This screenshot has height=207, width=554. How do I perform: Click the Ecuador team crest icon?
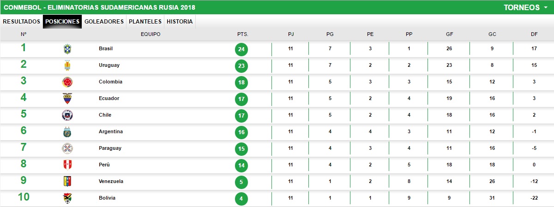click(x=67, y=99)
